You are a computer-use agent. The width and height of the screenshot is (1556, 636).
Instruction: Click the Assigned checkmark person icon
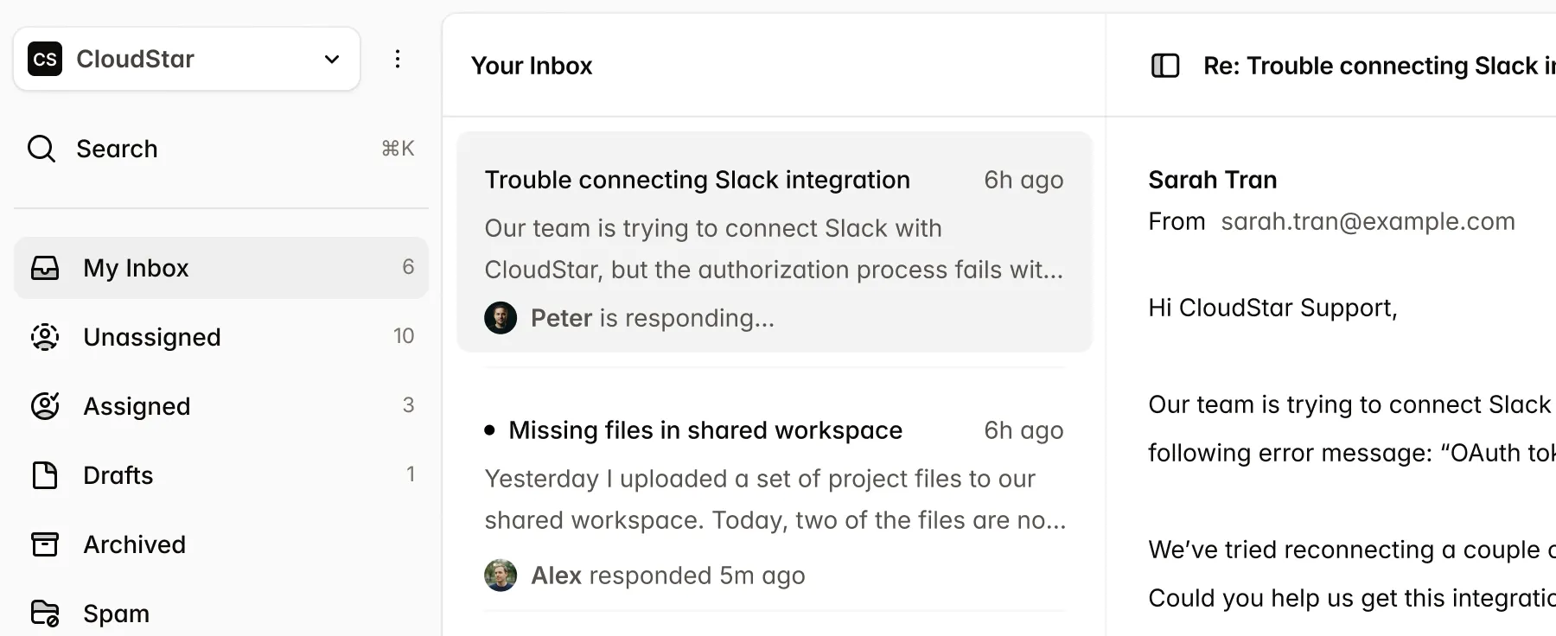click(45, 406)
